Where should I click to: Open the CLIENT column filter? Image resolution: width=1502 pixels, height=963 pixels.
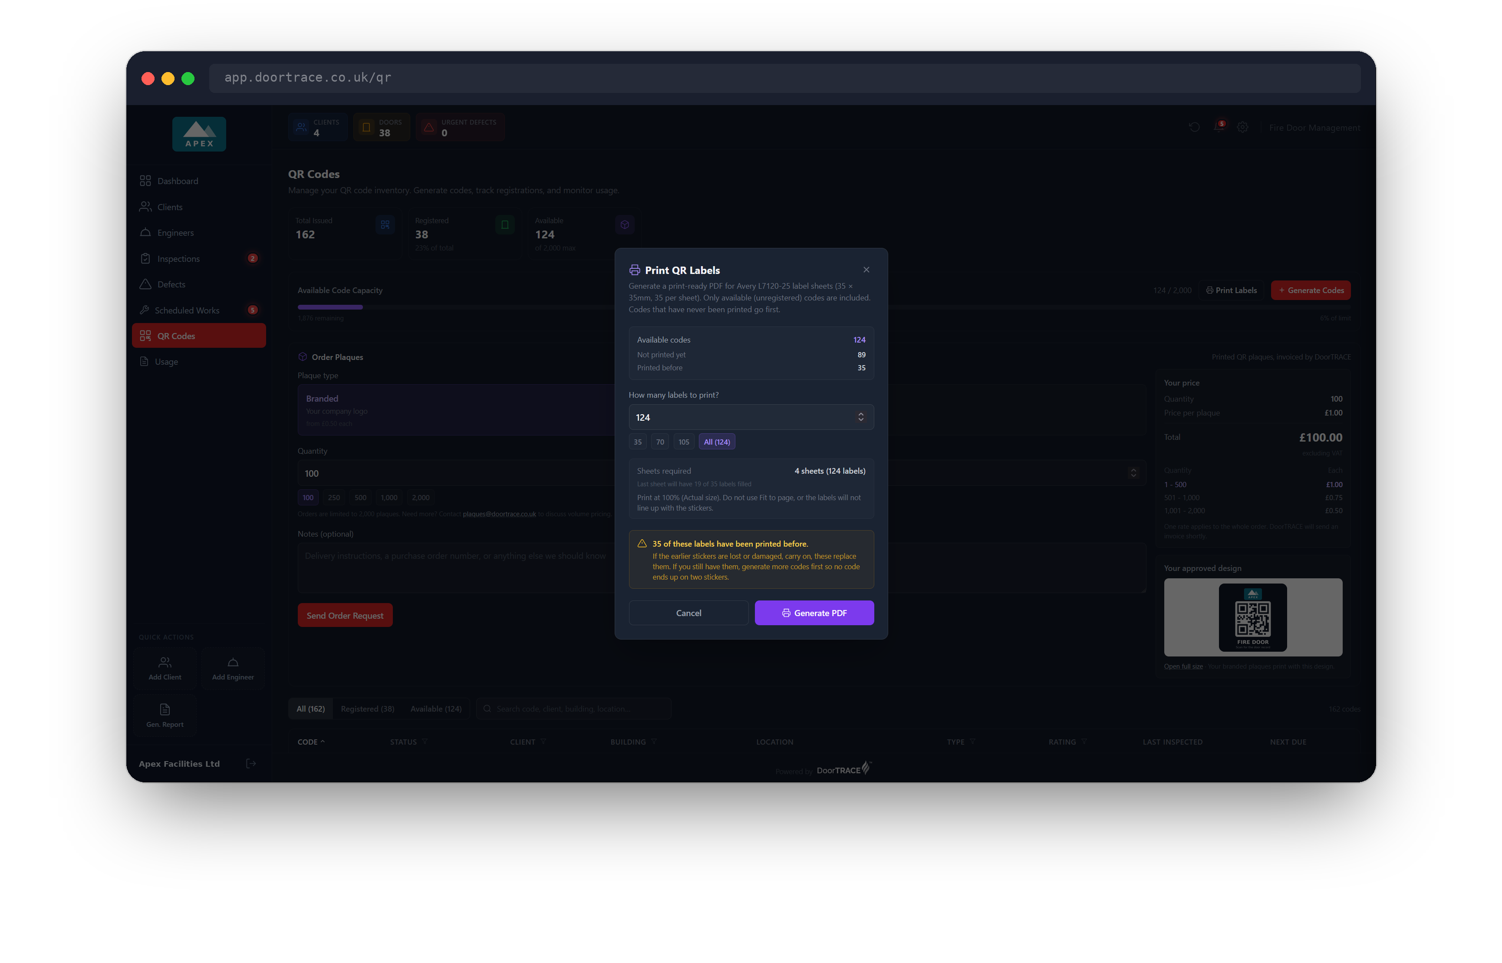543,742
